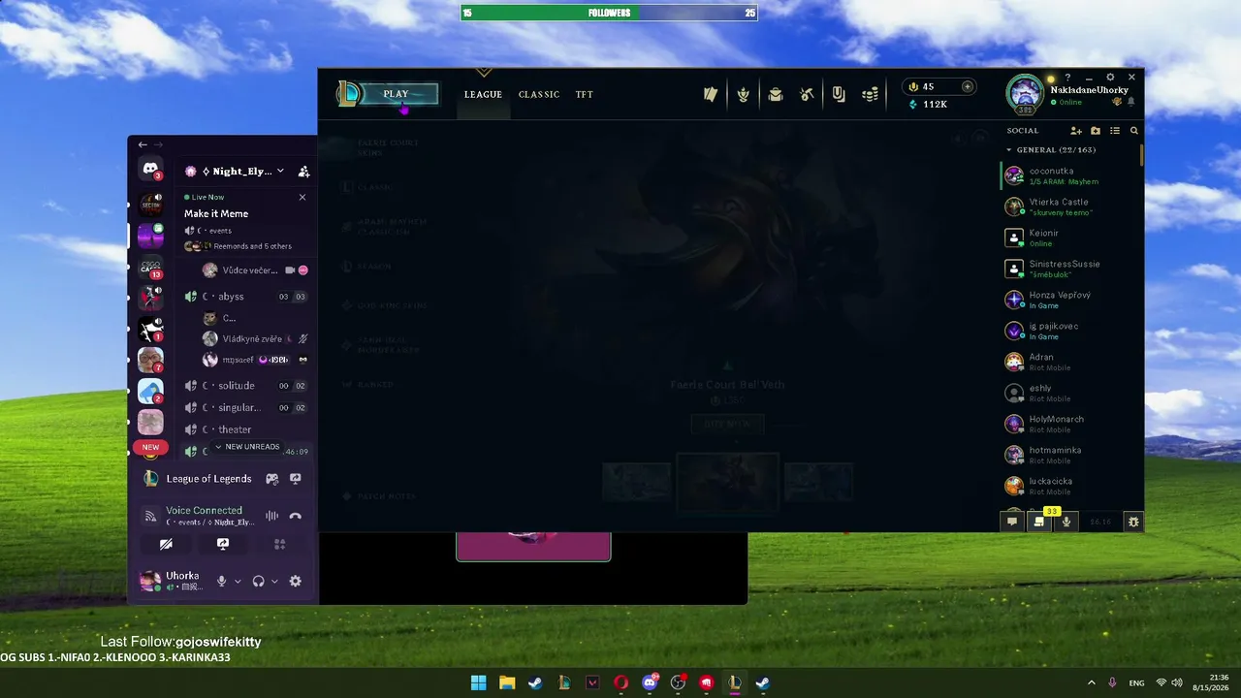Screen dimensions: 1241x698
Task: Turn on Discord camera
Action: point(166,545)
